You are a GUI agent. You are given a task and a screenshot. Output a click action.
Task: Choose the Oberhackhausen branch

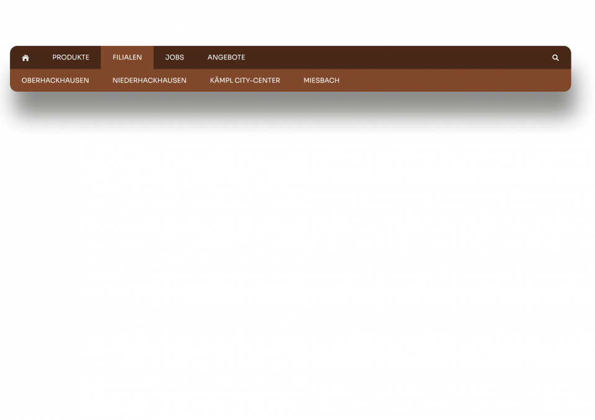[x=55, y=81]
